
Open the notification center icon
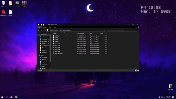tap(173, 97)
